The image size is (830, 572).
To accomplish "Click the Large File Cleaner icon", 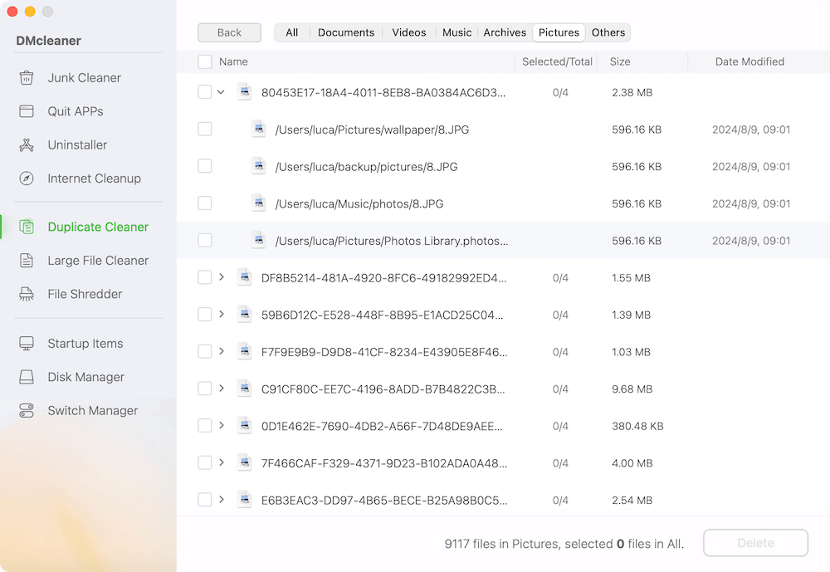I will [27, 261].
